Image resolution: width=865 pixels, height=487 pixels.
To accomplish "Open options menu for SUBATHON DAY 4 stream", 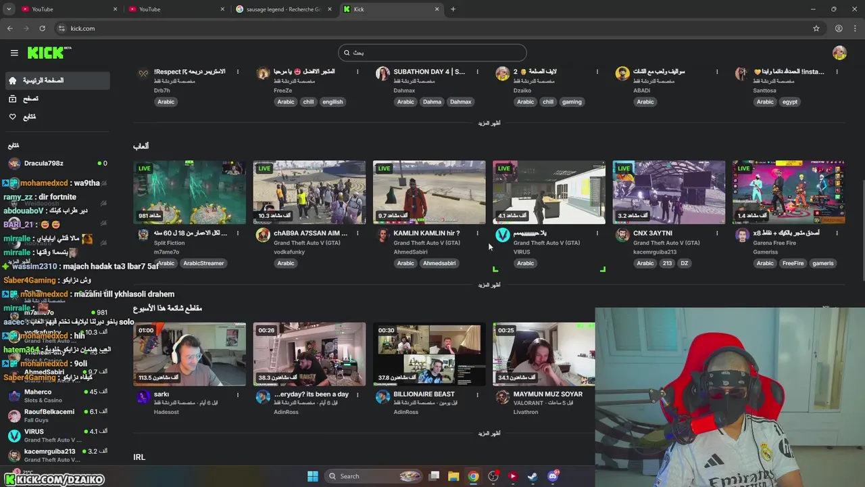I will point(477,72).
